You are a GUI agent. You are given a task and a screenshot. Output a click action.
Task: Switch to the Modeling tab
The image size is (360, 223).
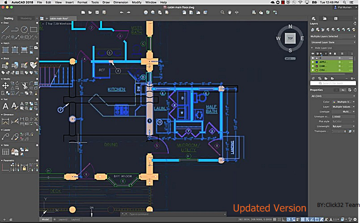pos(26,18)
